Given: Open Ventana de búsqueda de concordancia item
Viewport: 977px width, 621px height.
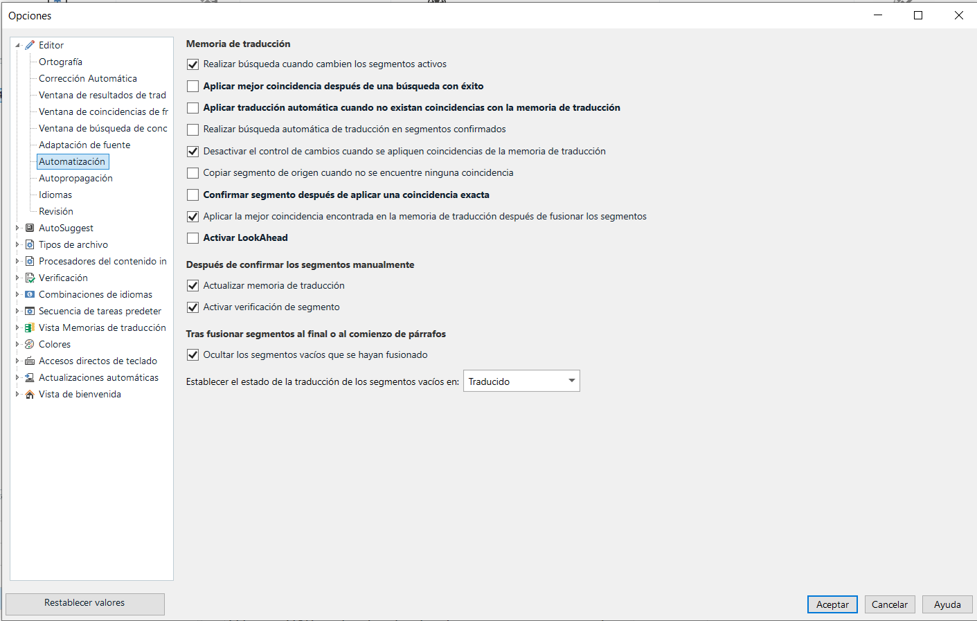Looking at the screenshot, I should (x=103, y=128).
